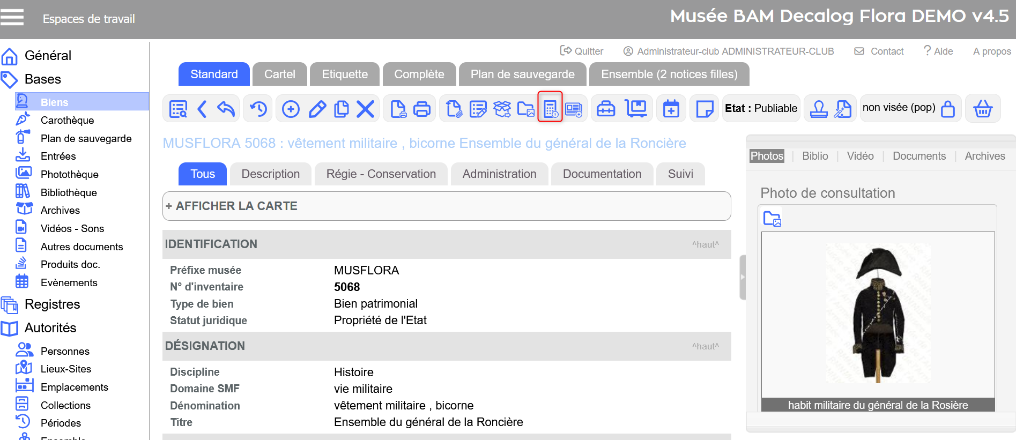The height and width of the screenshot is (440, 1016).
Task: Click the delete X icon in toolbar
Action: 365,109
